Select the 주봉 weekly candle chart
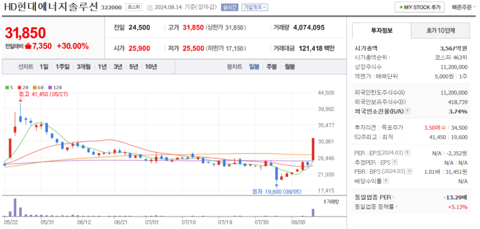This screenshot has height=229, width=480. click(271, 66)
